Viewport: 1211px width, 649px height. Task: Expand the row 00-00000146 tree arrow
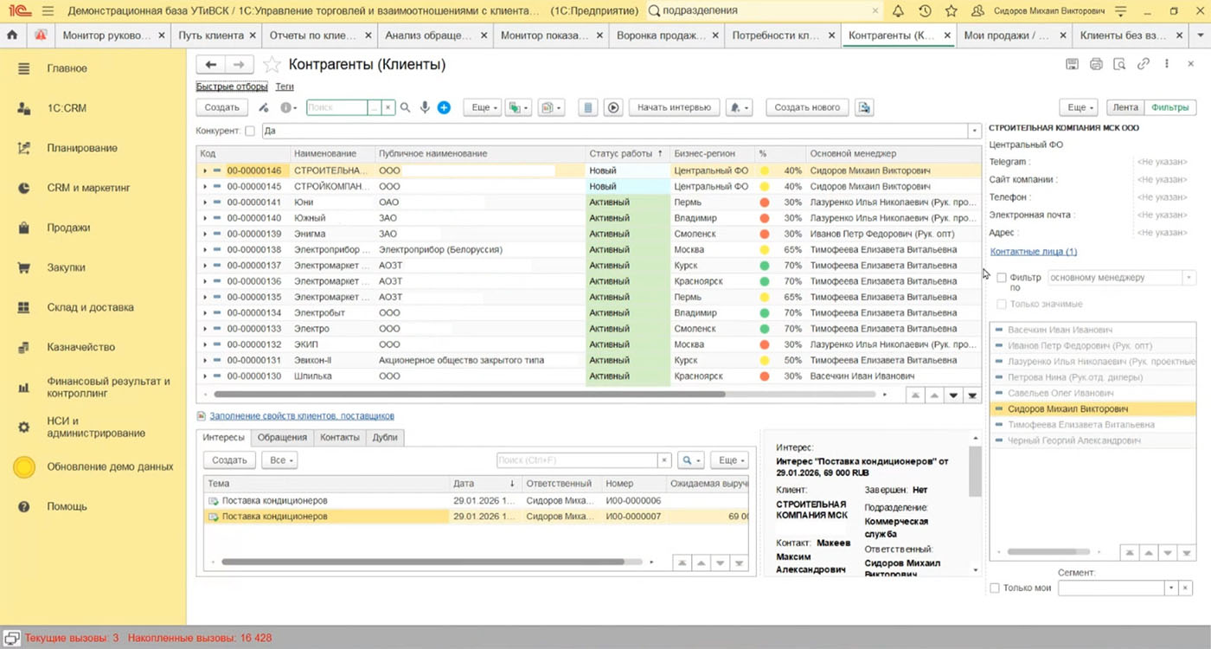[205, 170]
